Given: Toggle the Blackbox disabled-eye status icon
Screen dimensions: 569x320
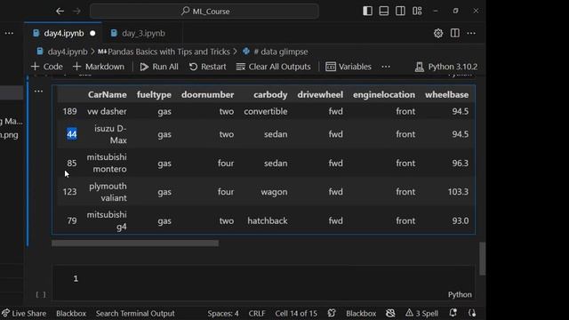Looking at the screenshot, I should pos(390,313).
